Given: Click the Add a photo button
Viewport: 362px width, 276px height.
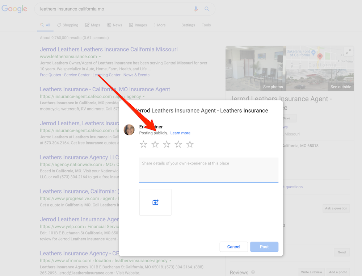Looking at the screenshot, I should coord(338,272).
